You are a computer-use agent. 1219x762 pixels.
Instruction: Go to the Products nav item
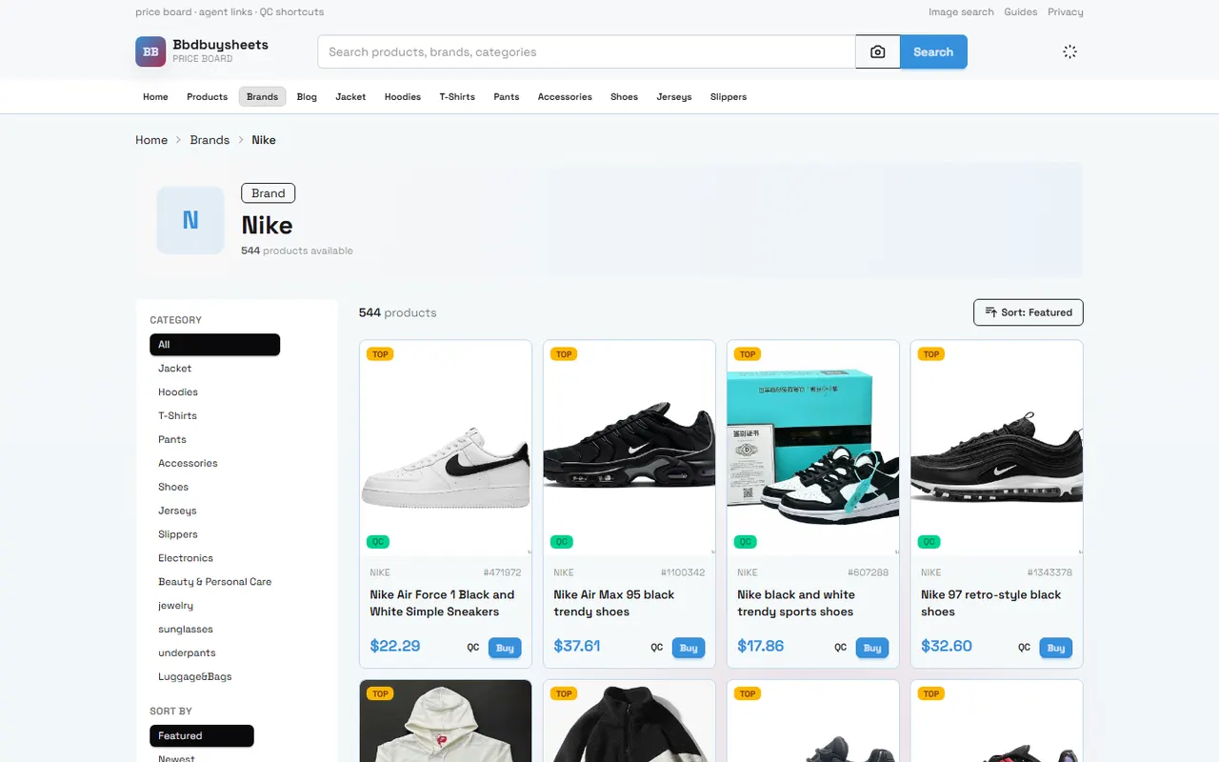click(x=207, y=96)
